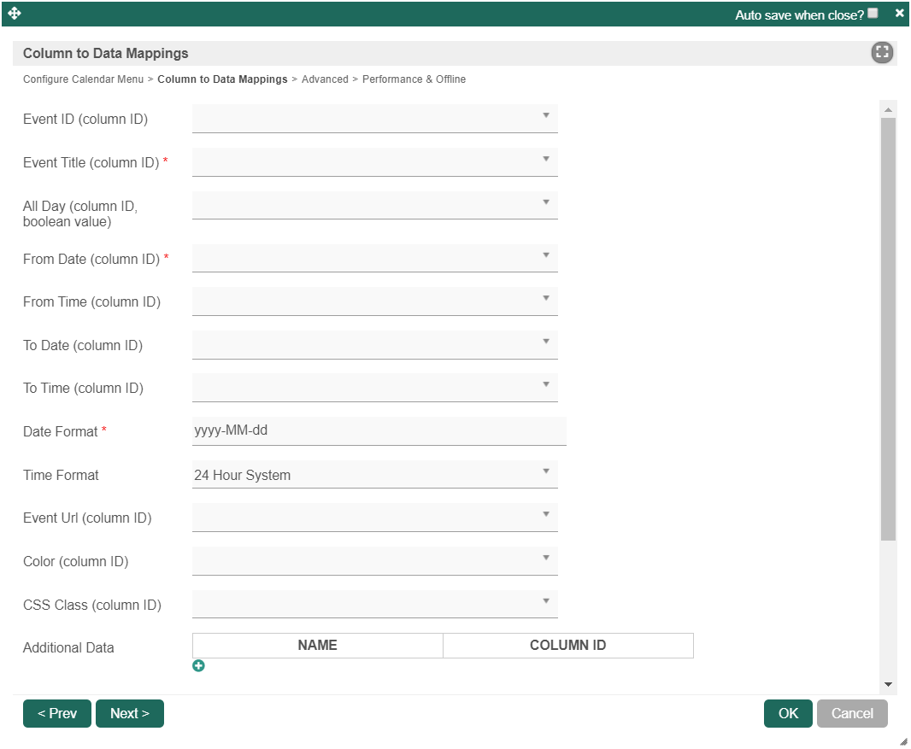Open the From Date column dropdown
Image resolution: width=911 pixels, height=749 pixels.
point(374,258)
